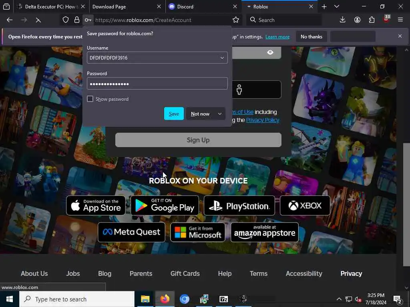Open 7-Zip from taskbar
Viewport: 410px width, 307px height.
tap(223, 299)
